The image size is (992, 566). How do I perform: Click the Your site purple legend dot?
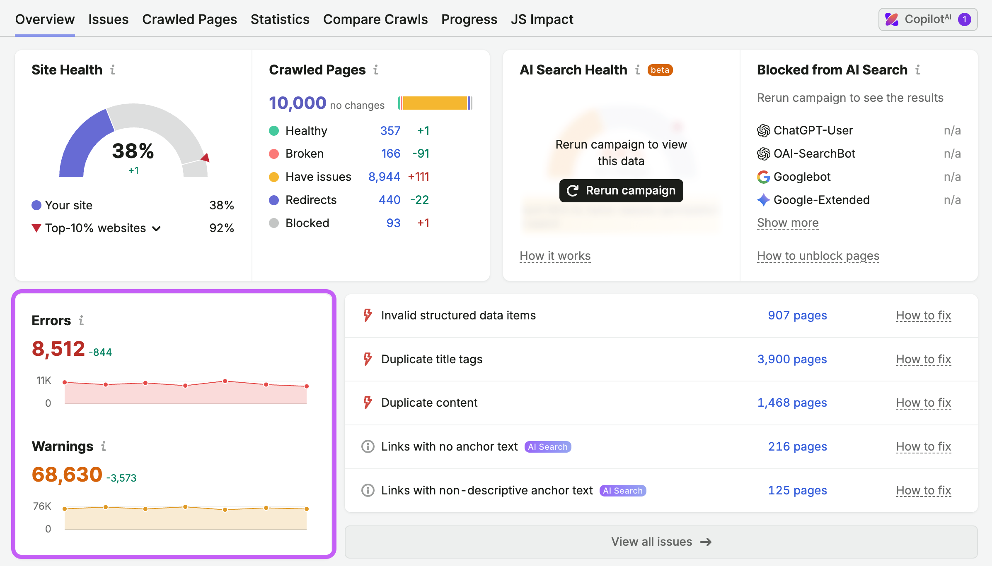(36, 205)
